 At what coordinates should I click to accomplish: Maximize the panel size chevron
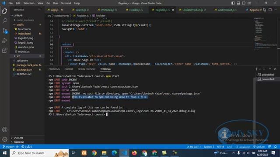coord(270,69)
